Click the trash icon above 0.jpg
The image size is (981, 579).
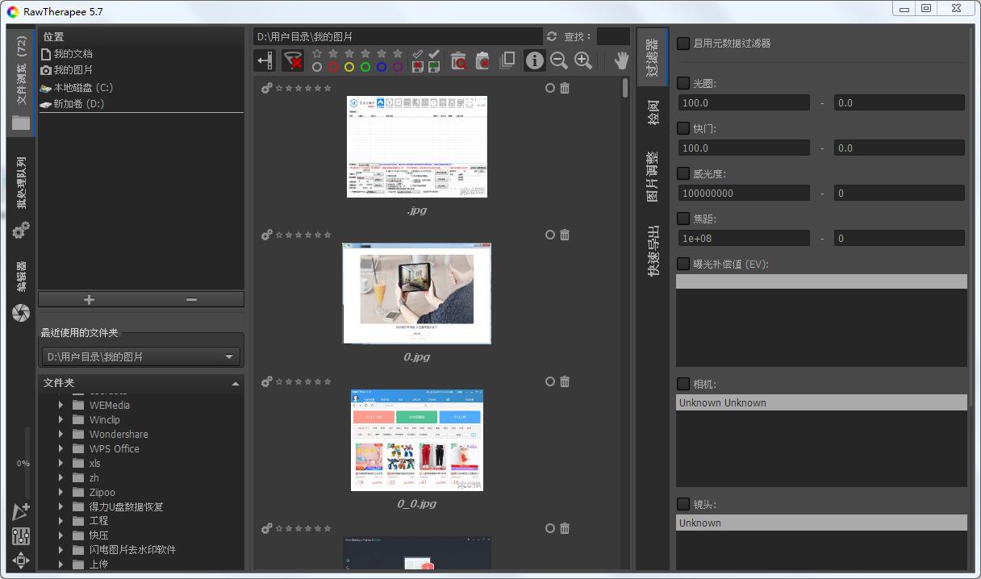(565, 235)
